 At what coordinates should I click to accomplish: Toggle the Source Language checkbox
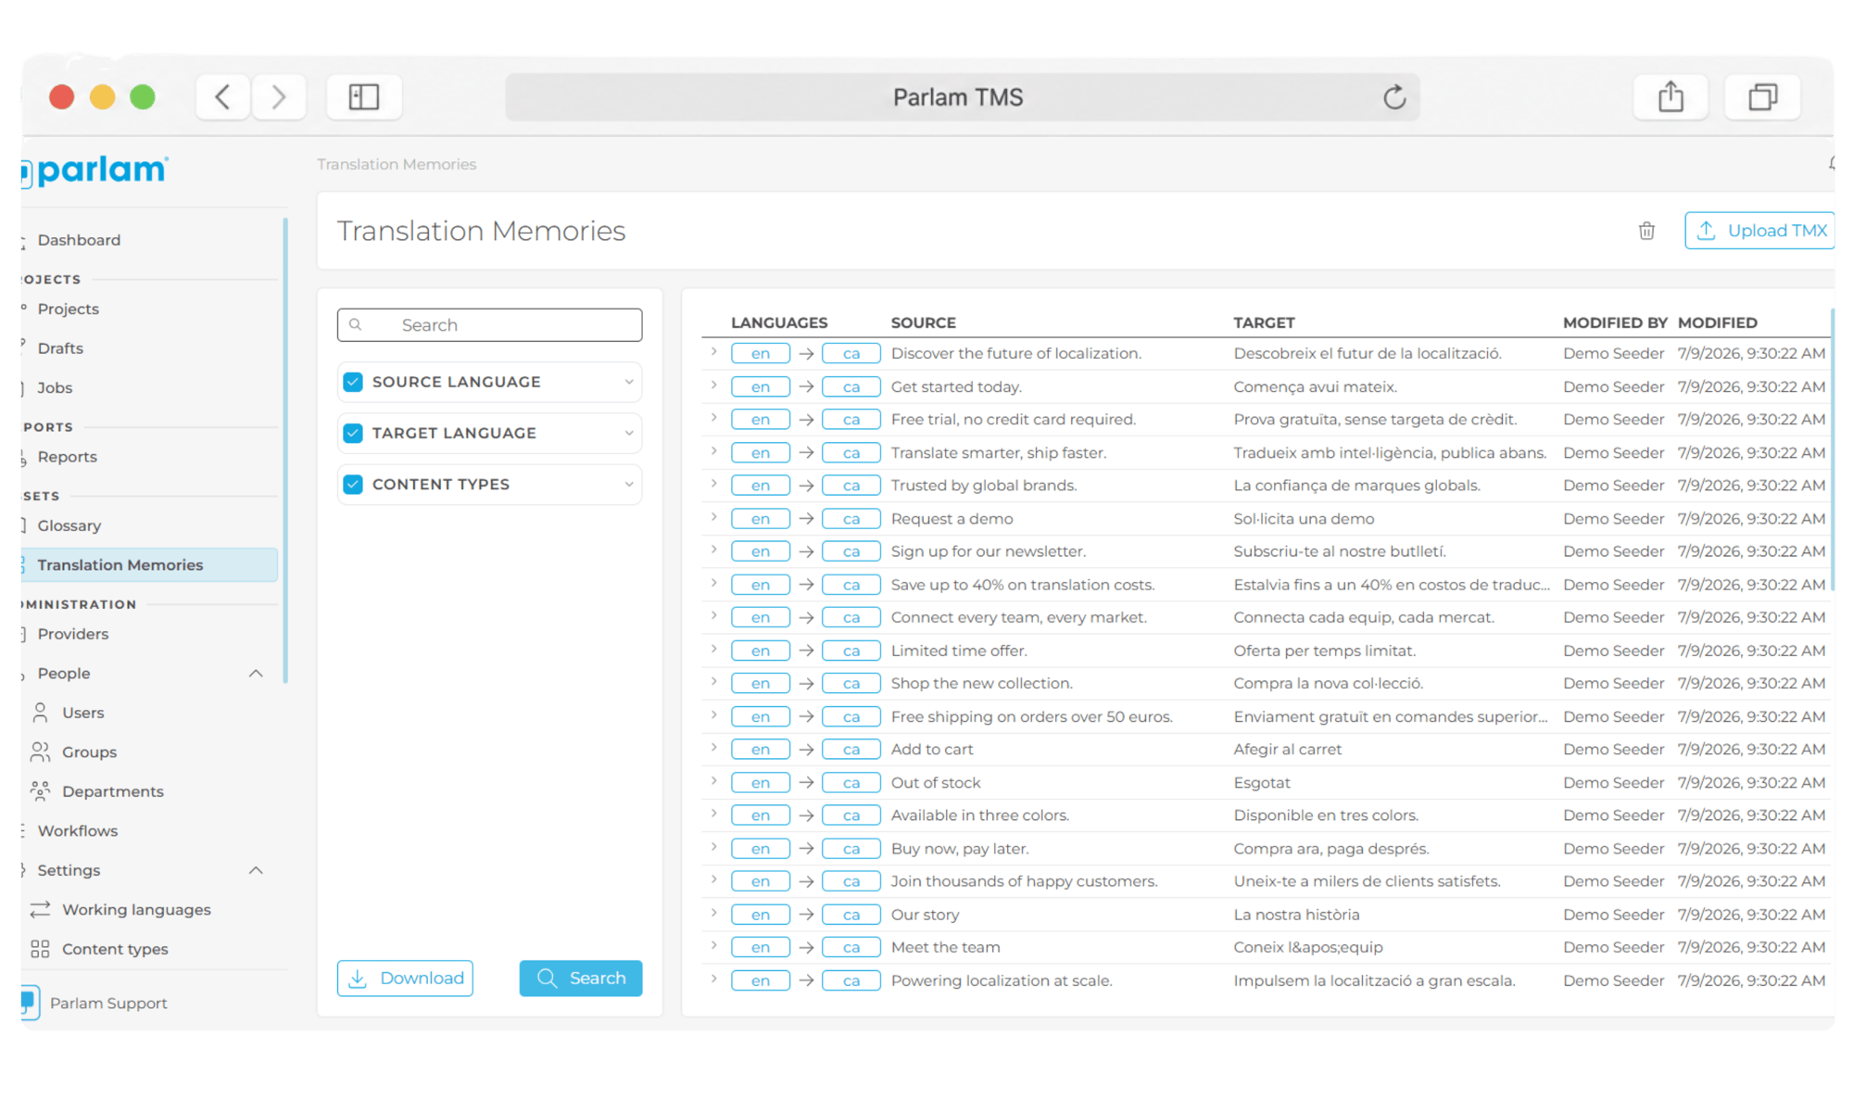[x=353, y=382]
